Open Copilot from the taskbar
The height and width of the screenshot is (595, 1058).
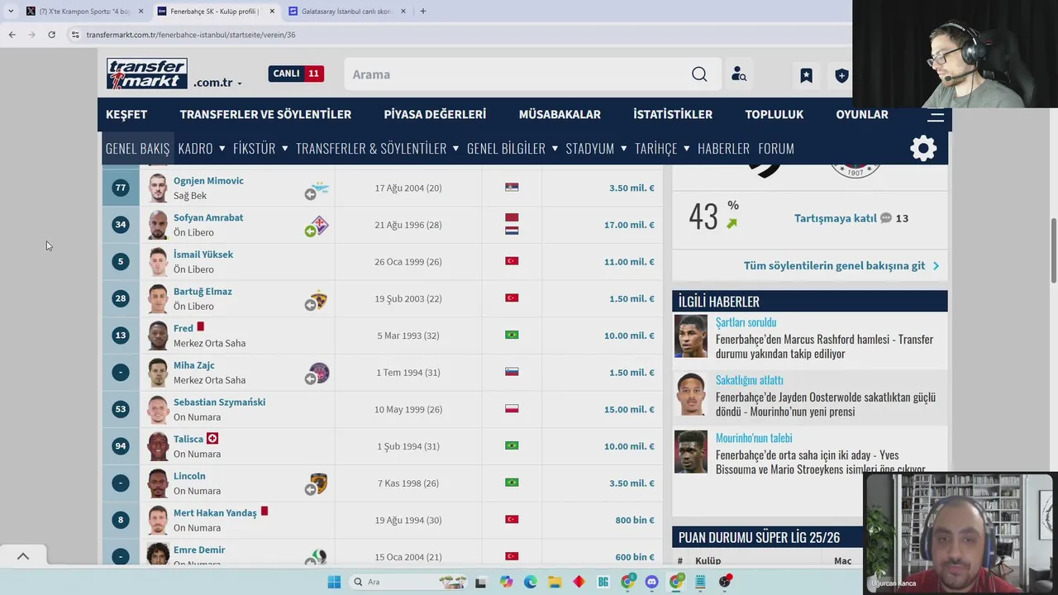coord(506,582)
